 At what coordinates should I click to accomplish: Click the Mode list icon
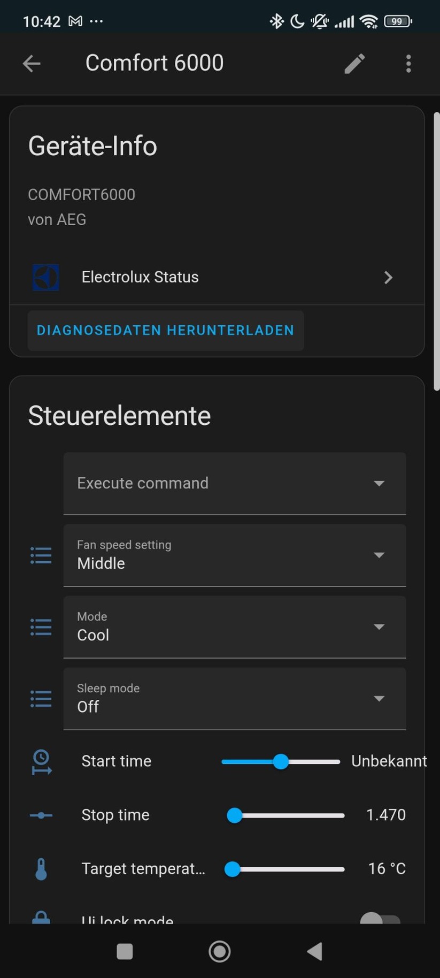pos(41,627)
